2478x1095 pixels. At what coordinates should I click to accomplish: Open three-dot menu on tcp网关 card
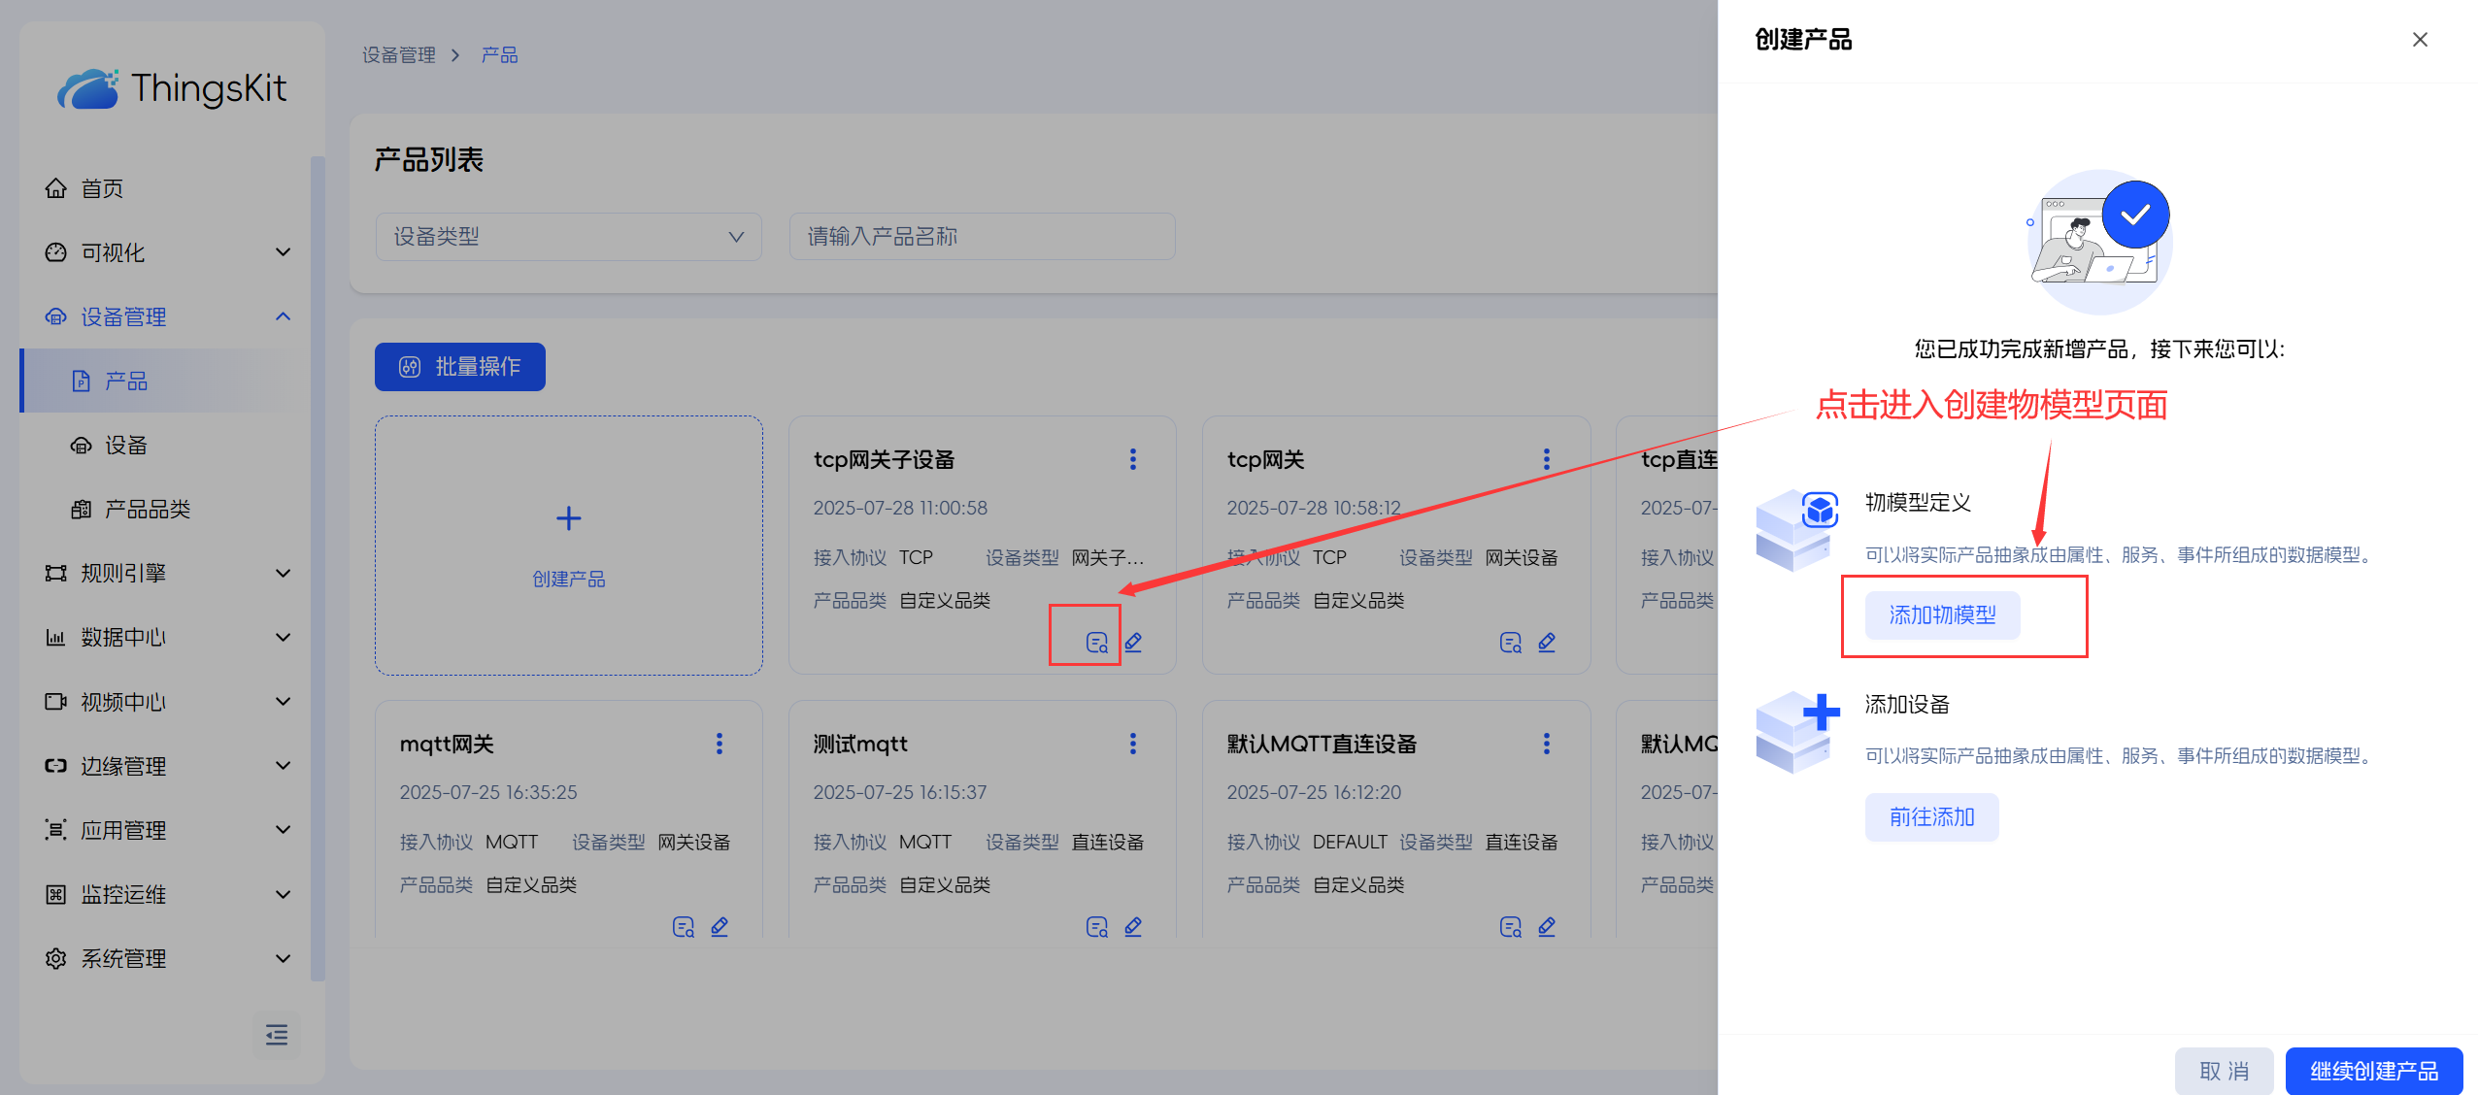click(1546, 459)
